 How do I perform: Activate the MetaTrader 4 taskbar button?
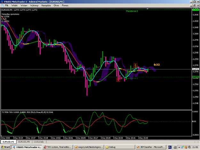point(27,147)
